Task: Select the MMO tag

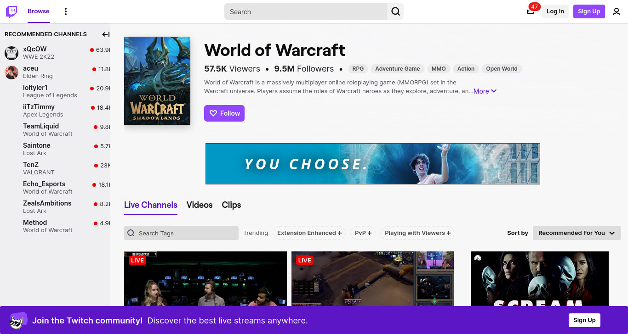Action: click(x=439, y=69)
